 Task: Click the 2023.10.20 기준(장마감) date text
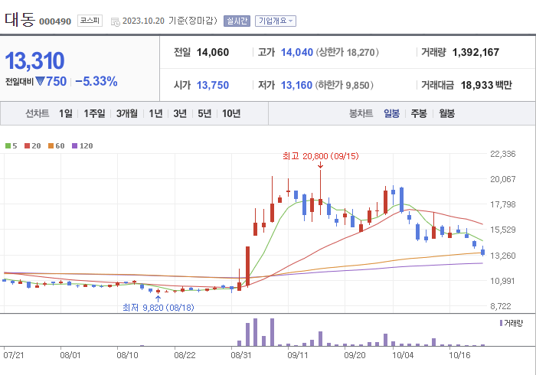coord(170,21)
